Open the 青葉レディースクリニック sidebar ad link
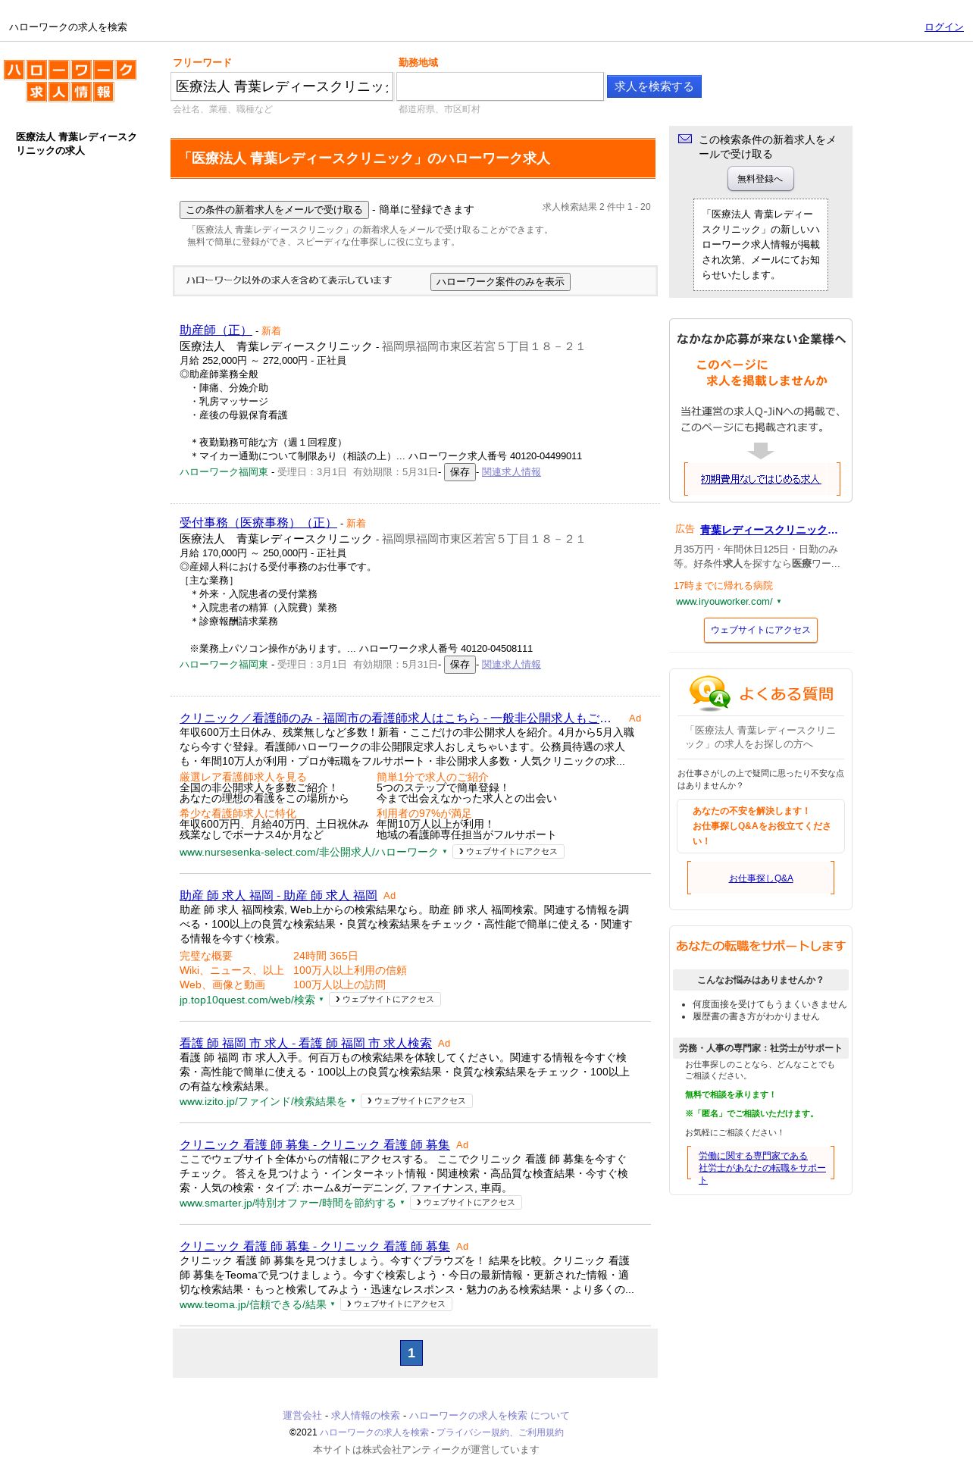 pos(768,530)
